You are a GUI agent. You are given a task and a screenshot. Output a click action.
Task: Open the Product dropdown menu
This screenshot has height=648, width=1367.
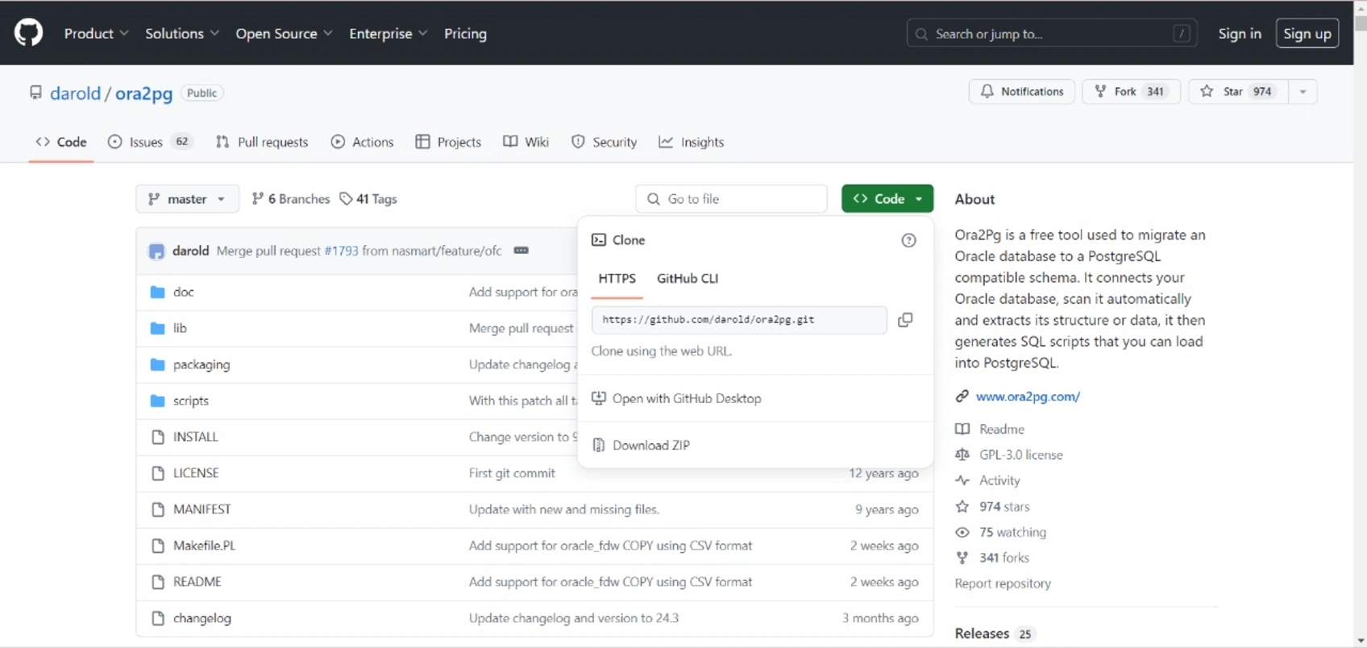click(96, 33)
